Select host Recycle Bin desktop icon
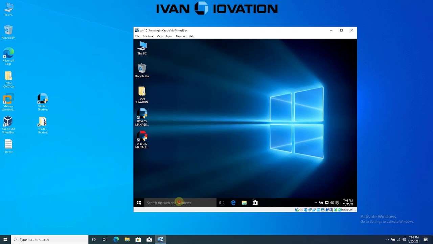This screenshot has width=433, height=244. click(8, 32)
